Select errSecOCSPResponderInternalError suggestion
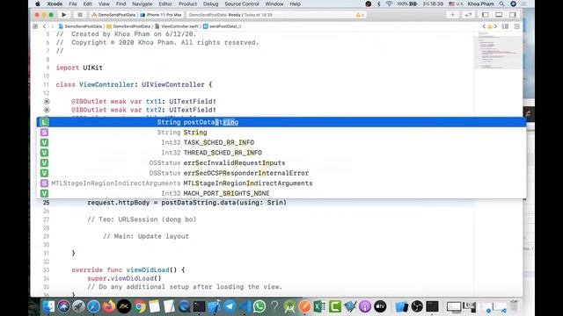The height and width of the screenshot is (316, 563). pos(281,173)
